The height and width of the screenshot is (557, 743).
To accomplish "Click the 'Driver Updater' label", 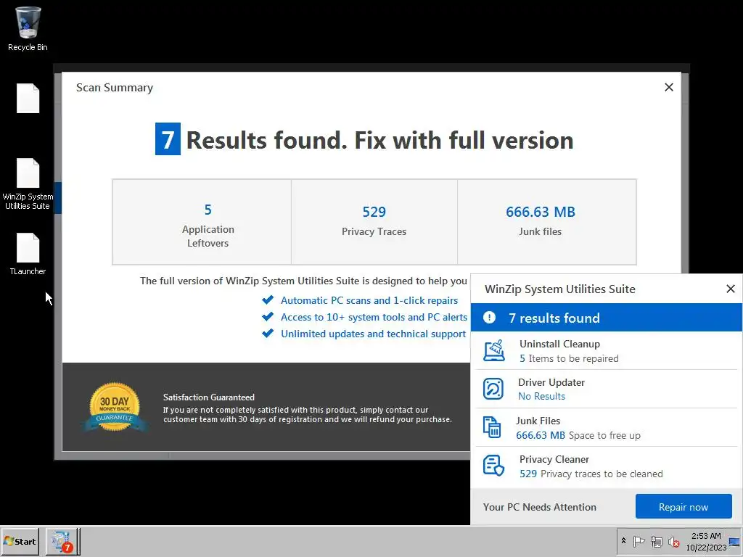I will click(x=551, y=382).
